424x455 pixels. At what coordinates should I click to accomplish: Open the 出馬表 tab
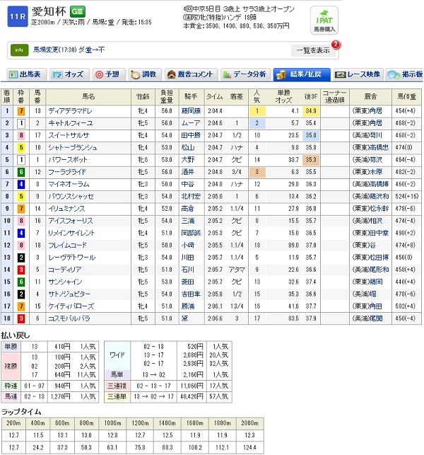[x=27, y=74]
